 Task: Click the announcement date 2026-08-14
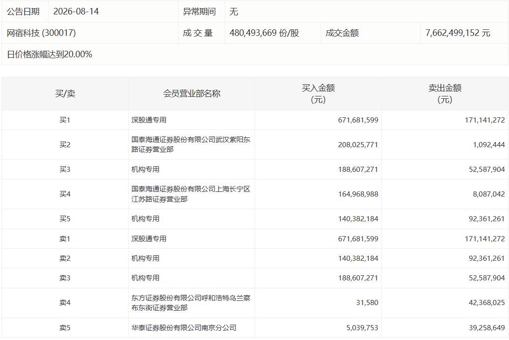(x=76, y=11)
